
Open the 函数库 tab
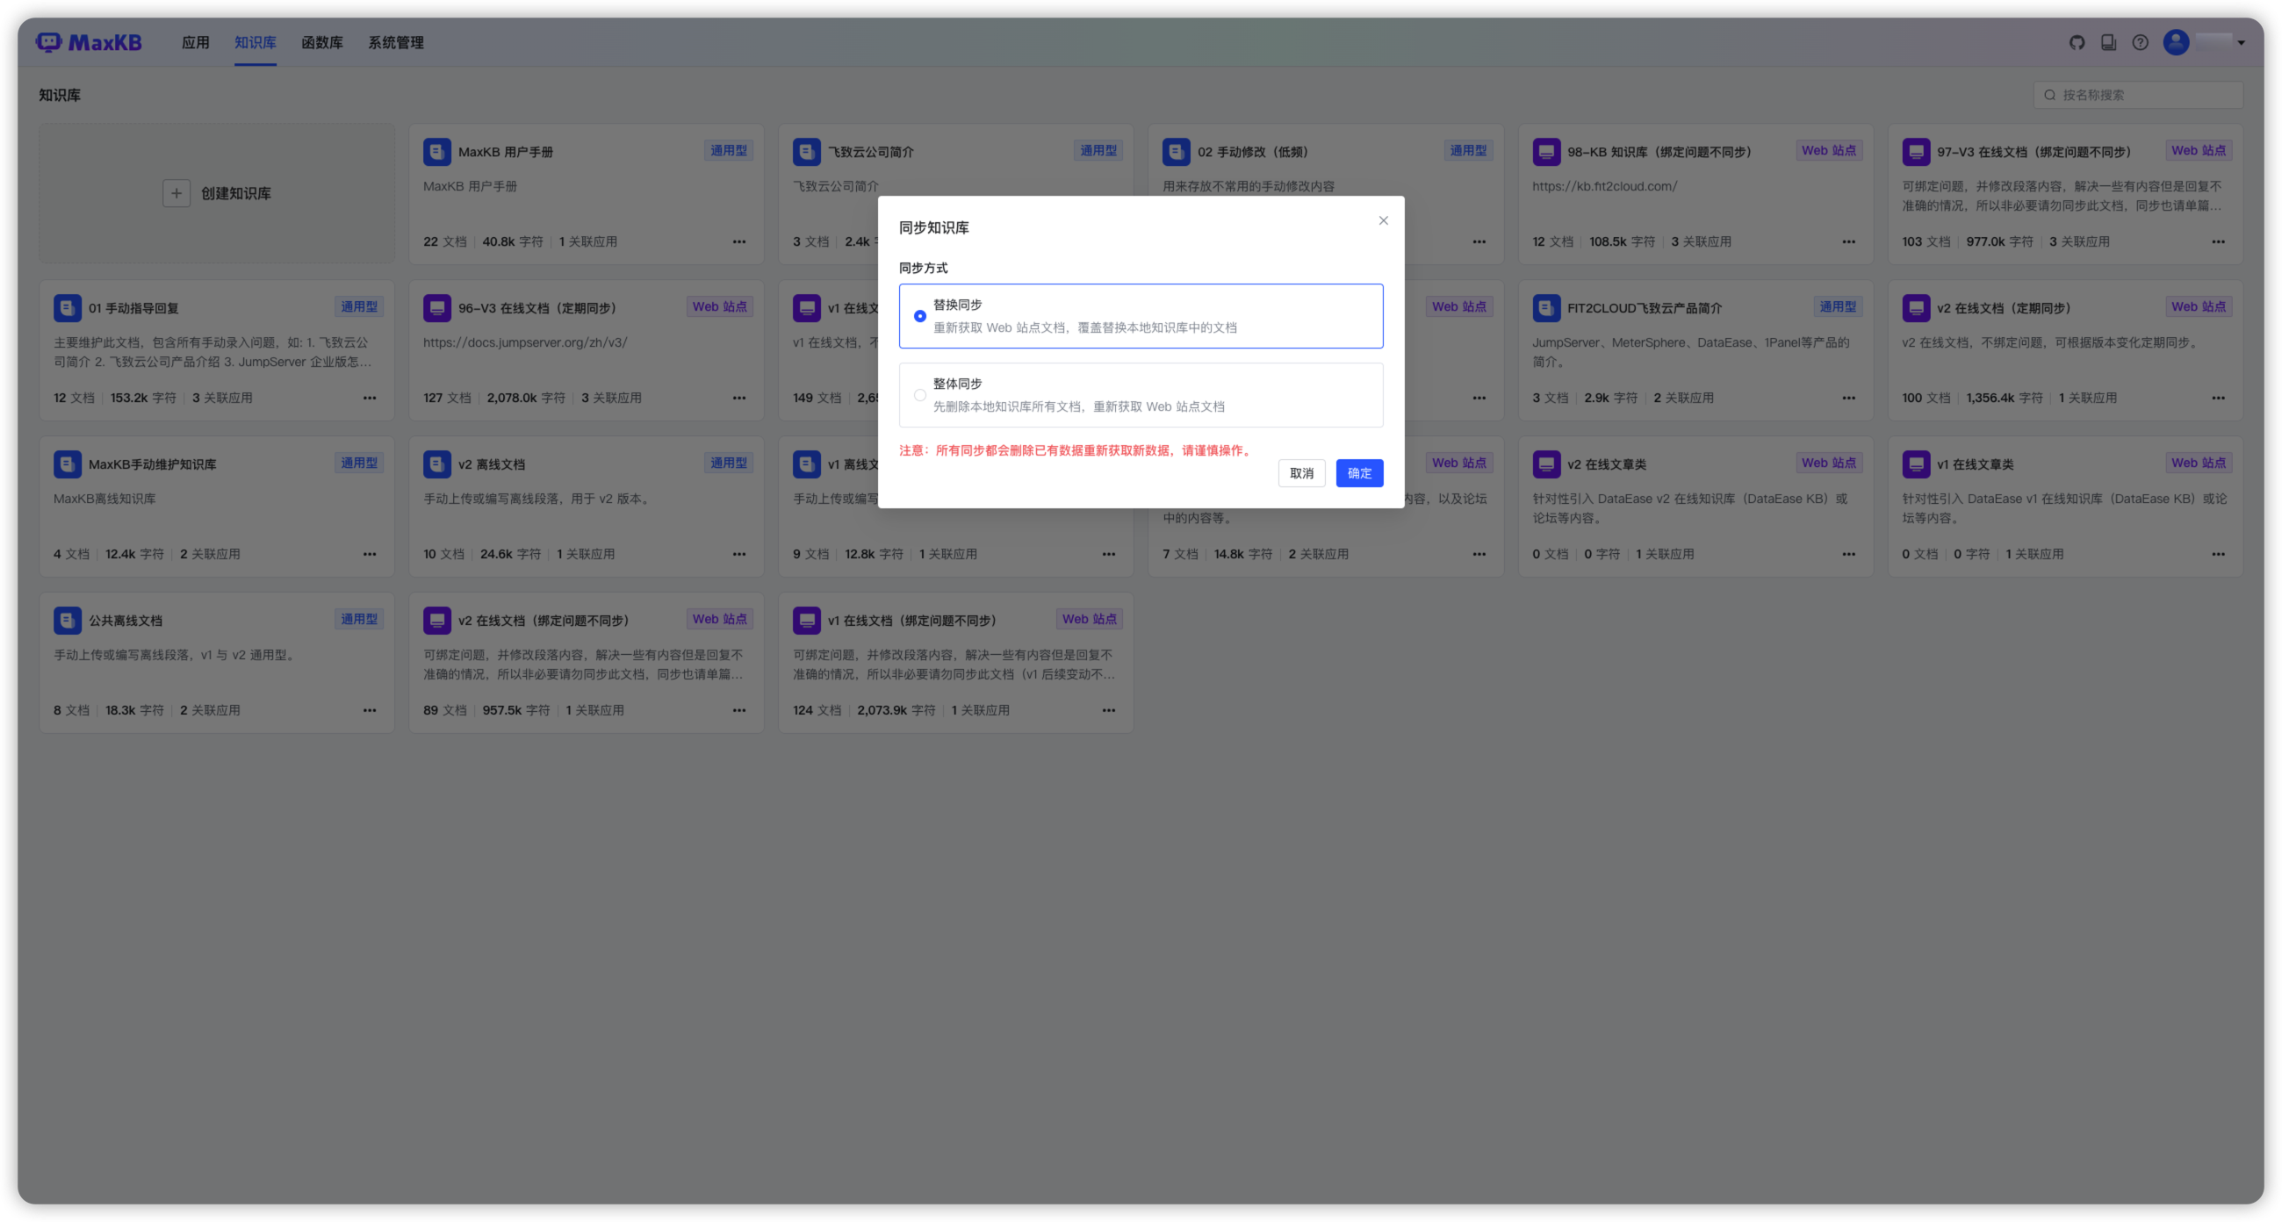click(321, 42)
